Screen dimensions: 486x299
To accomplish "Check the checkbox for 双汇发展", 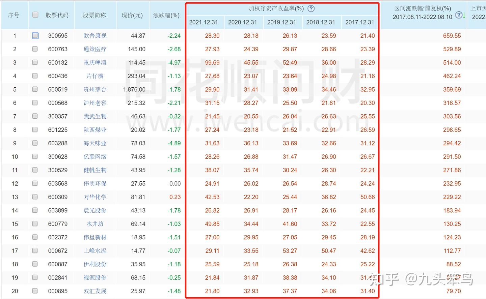I will [x=35, y=291].
